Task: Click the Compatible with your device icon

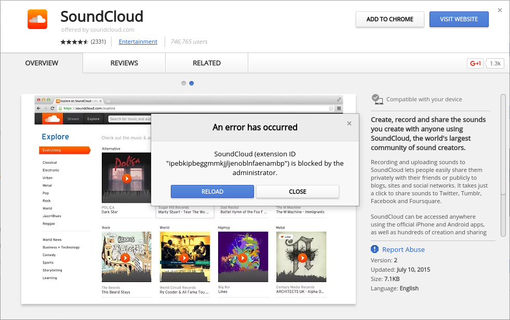Action: [377, 99]
